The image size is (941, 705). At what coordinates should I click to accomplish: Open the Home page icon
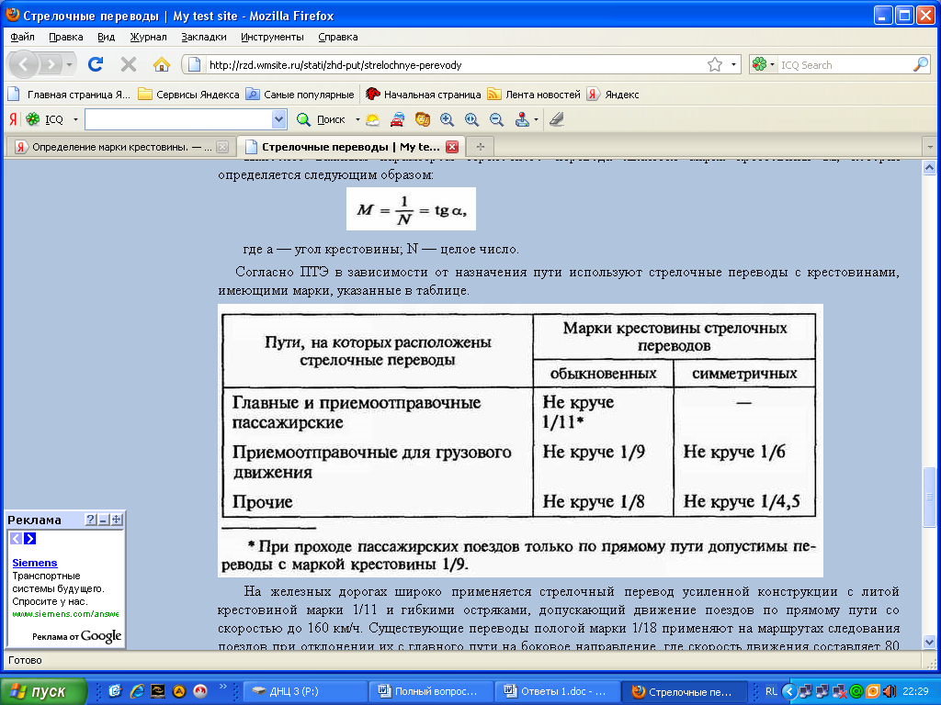click(x=162, y=64)
